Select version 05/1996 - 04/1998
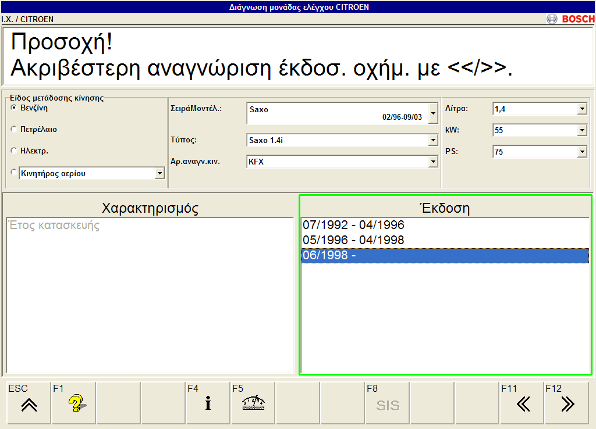This screenshot has height=429, width=596. click(445, 240)
